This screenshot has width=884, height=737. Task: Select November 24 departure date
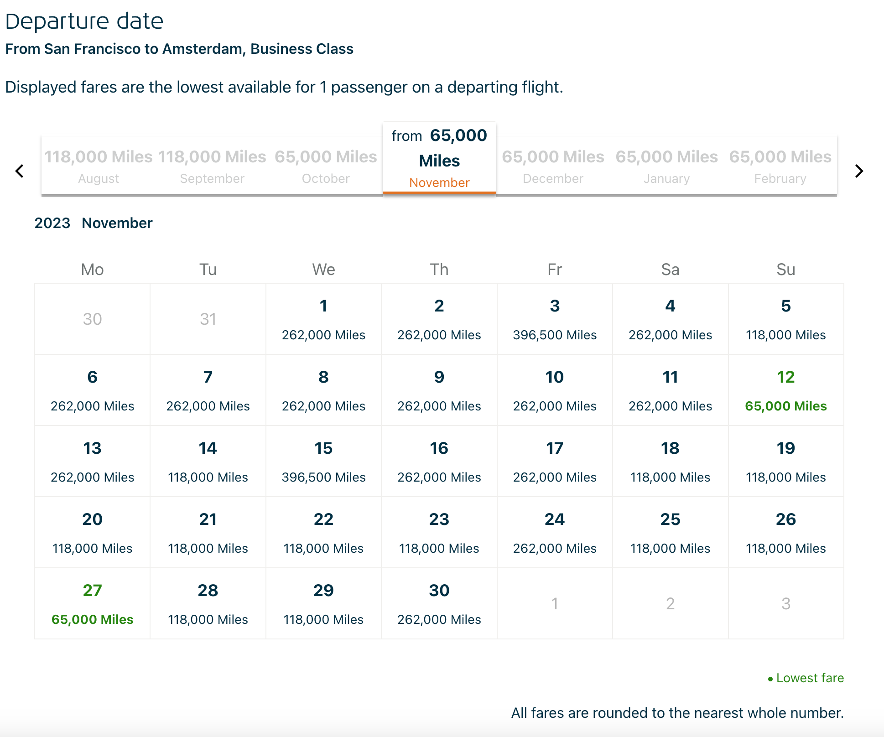tap(555, 533)
